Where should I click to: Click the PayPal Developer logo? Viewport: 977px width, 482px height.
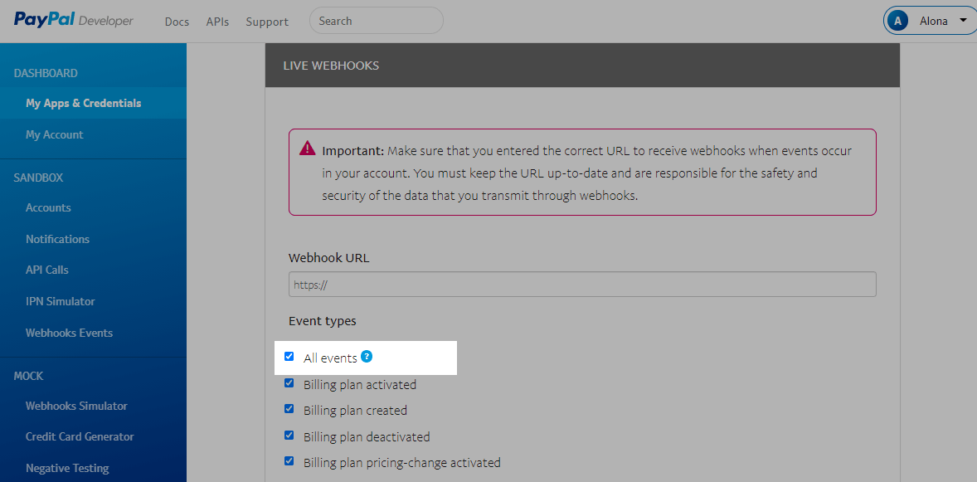pos(73,21)
